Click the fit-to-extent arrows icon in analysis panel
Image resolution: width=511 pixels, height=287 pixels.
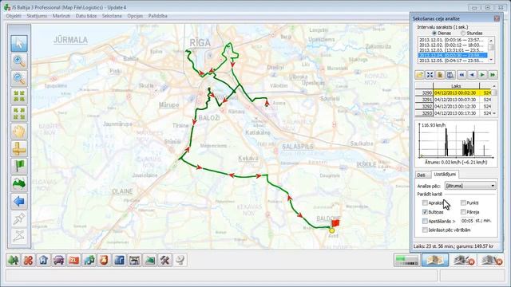(430, 75)
